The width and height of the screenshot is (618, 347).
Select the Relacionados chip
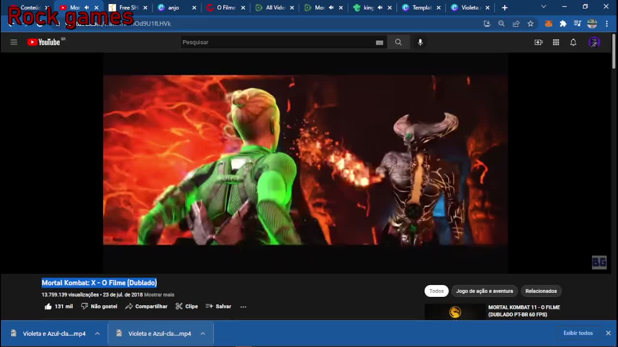click(541, 291)
